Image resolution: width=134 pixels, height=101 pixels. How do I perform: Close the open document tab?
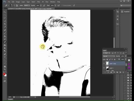[54, 9]
